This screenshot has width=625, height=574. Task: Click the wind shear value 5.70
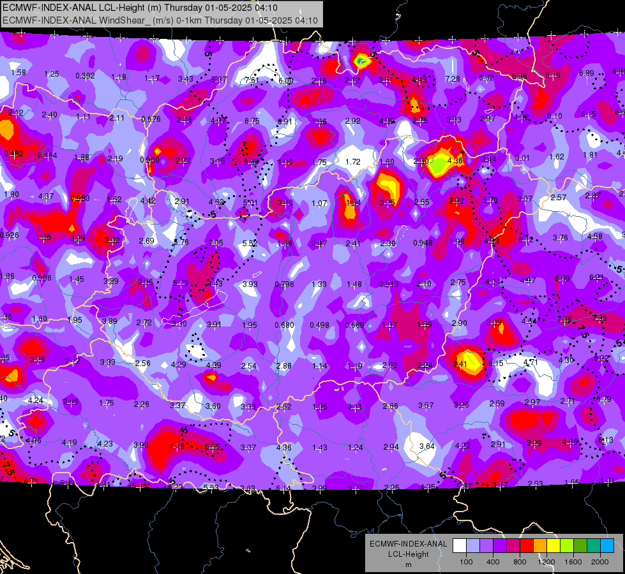point(490,200)
